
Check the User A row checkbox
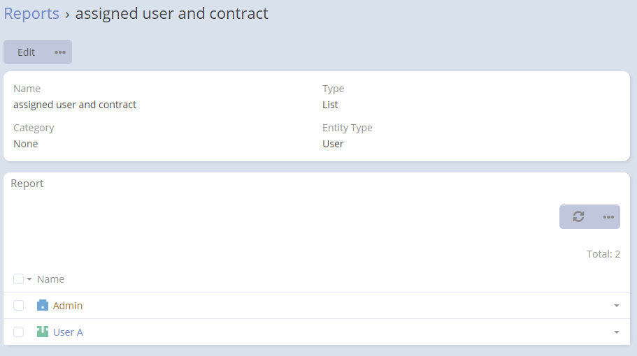19,332
